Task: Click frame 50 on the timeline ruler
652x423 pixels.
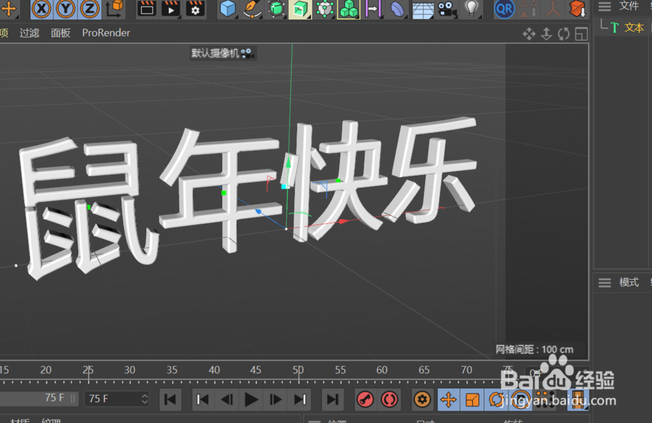Action: click(x=298, y=370)
